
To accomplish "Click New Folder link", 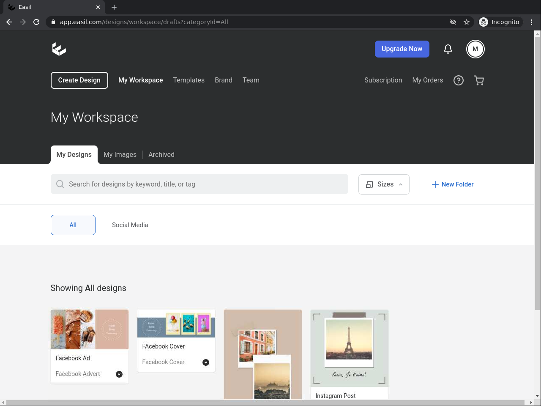I will pyautogui.click(x=453, y=184).
